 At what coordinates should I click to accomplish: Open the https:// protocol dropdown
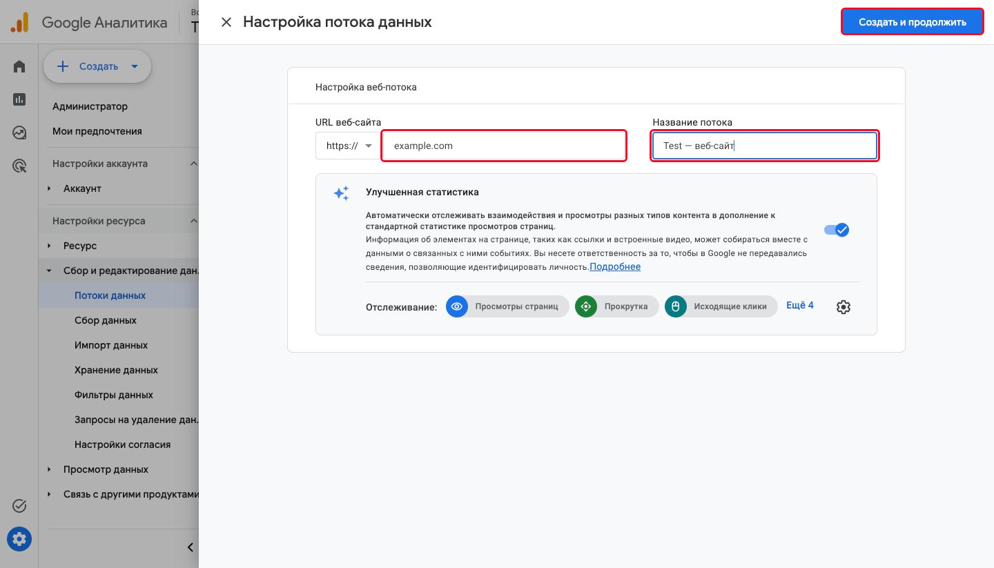click(x=347, y=146)
